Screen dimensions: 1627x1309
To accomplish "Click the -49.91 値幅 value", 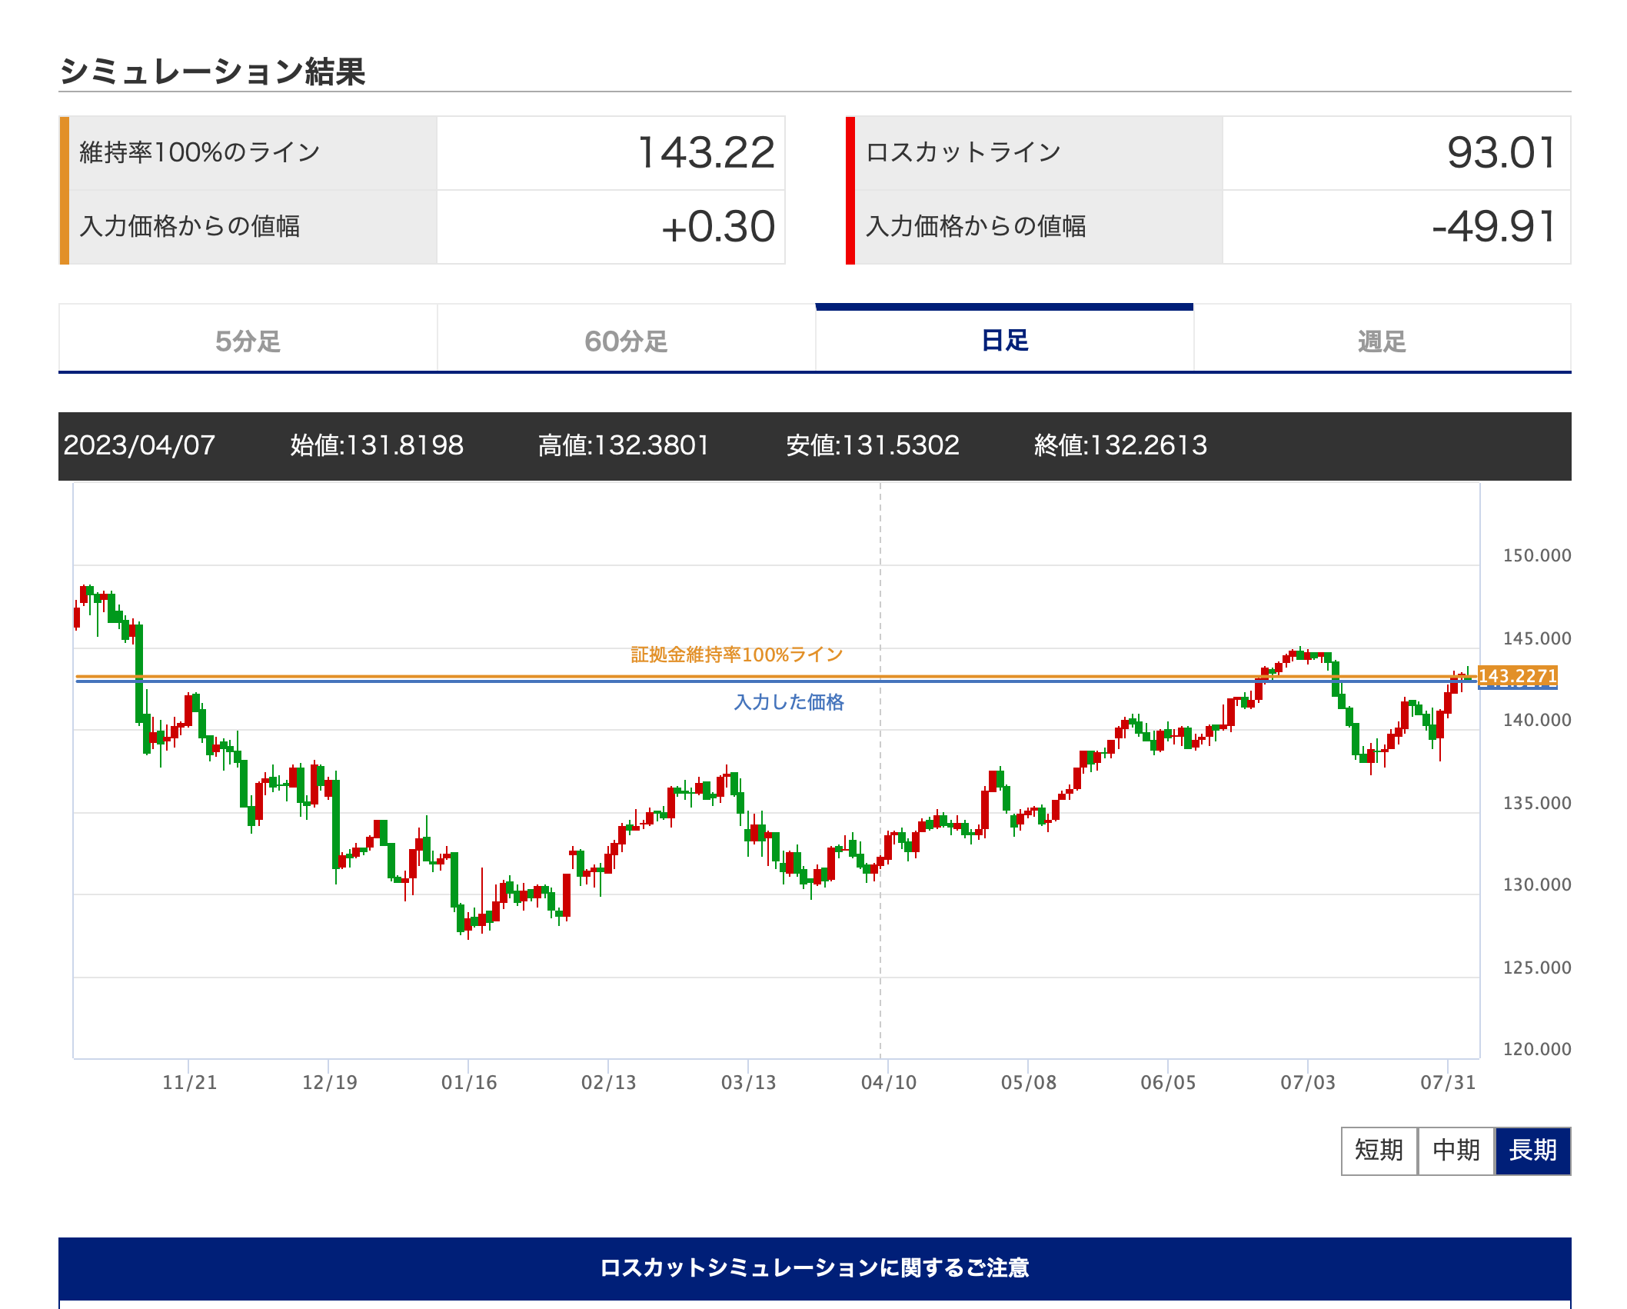I will point(1494,227).
